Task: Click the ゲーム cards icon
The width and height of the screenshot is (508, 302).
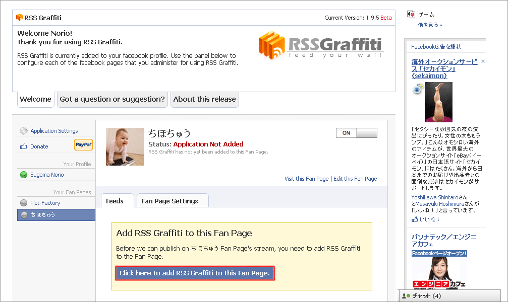Action: [411, 15]
